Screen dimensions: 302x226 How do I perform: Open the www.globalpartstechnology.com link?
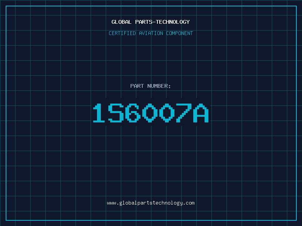point(151,203)
